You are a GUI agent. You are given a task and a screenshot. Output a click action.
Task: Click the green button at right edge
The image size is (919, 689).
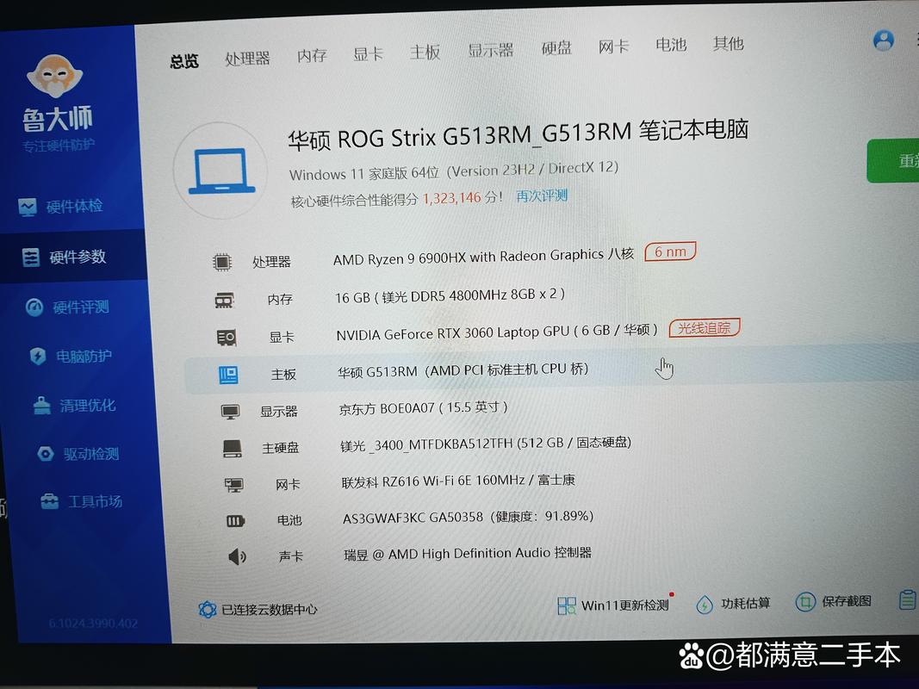[892, 161]
